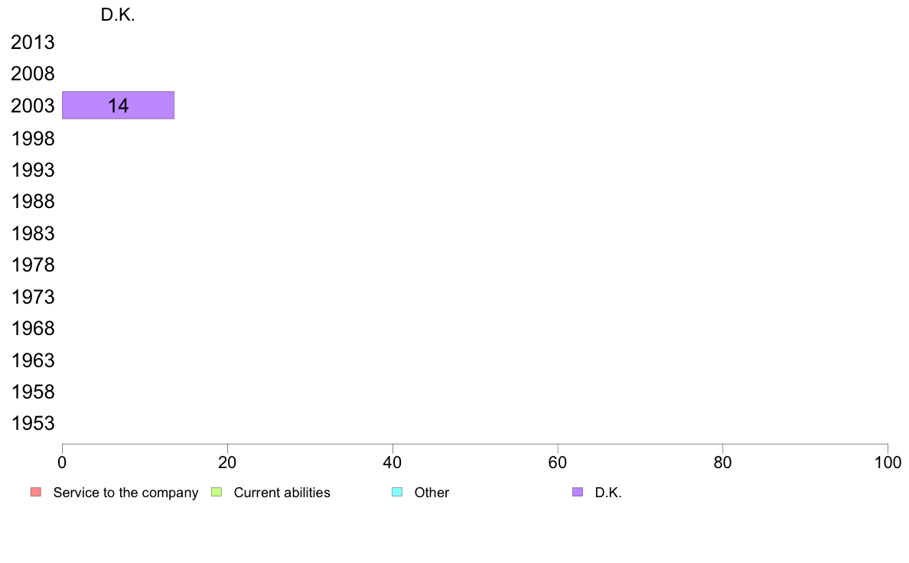Click the 1983 year label
The height and width of the screenshot is (563, 909).
click(33, 233)
